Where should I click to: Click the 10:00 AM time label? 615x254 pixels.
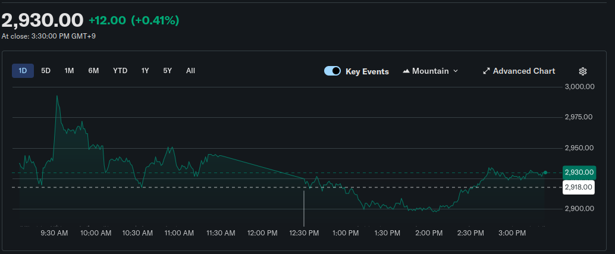pyautogui.click(x=95, y=233)
